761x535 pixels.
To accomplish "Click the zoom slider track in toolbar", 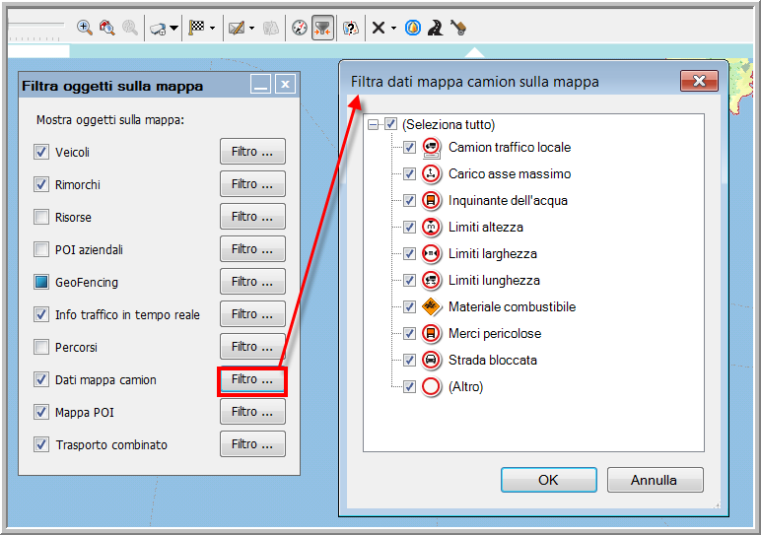I will click(x=36, y=25).
